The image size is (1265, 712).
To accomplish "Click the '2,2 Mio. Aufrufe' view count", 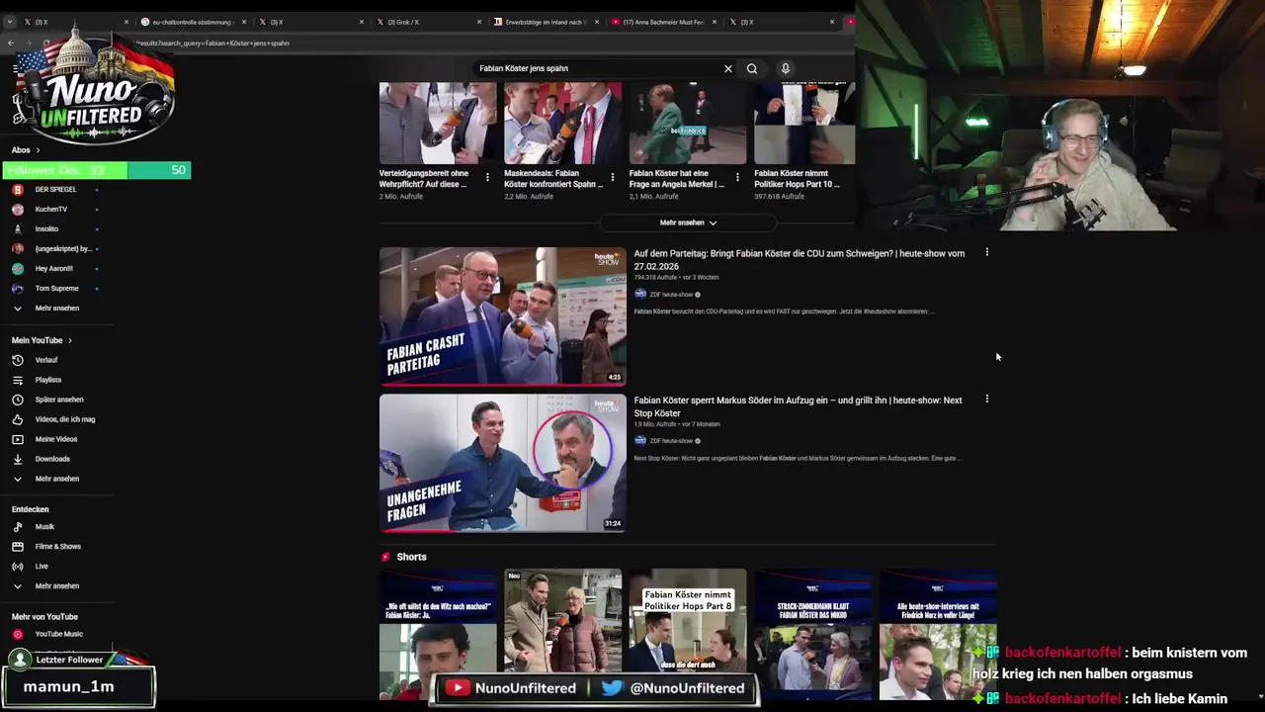I will coord(529,197).
